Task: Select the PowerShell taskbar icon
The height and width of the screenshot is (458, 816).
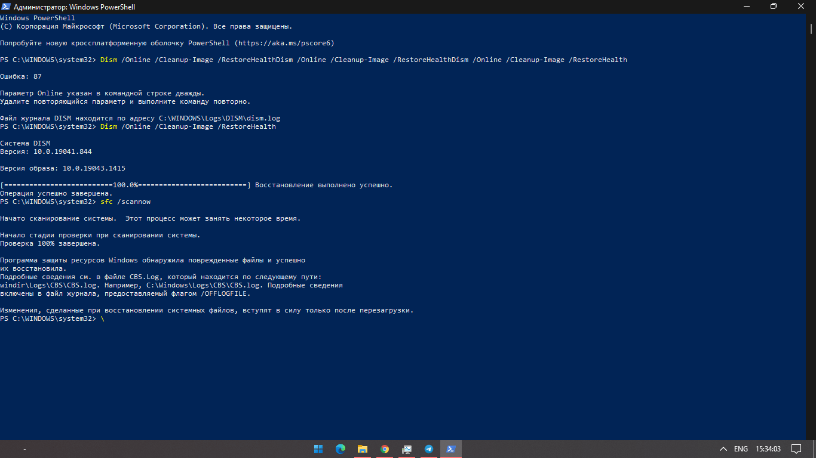Action: click(451, 449)
